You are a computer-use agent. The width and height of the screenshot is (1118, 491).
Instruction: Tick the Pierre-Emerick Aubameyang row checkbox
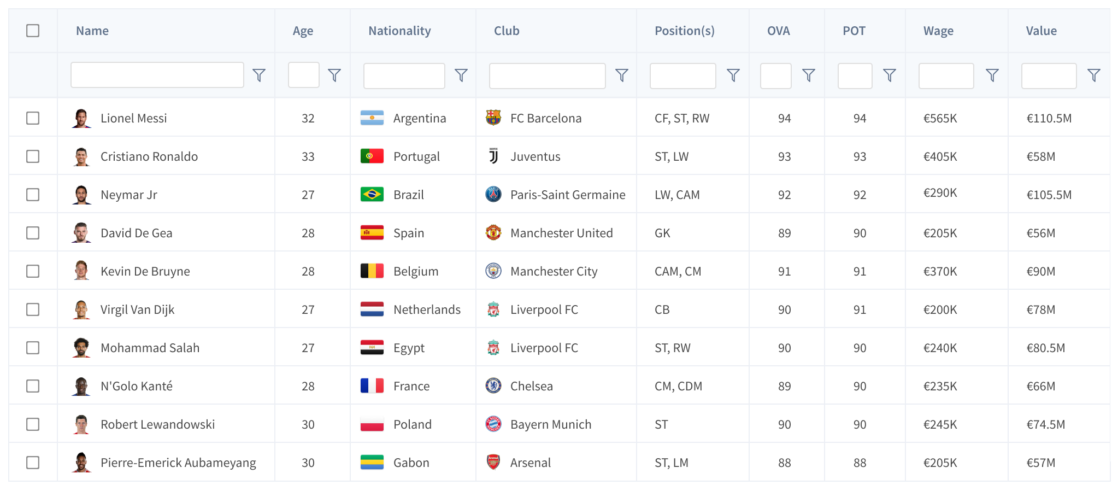[x=33, y=463]
